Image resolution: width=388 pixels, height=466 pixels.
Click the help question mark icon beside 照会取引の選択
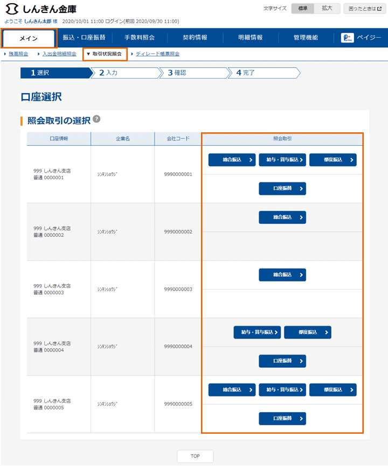[96, 119]
